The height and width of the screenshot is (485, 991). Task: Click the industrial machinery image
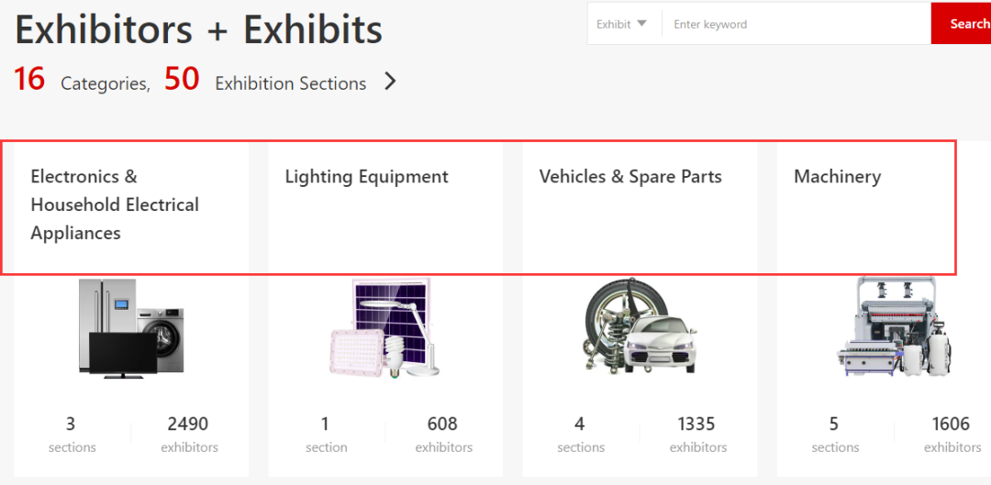pos(894,326)
